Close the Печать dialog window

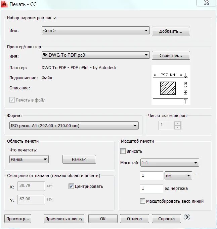[x=207, y=3]
